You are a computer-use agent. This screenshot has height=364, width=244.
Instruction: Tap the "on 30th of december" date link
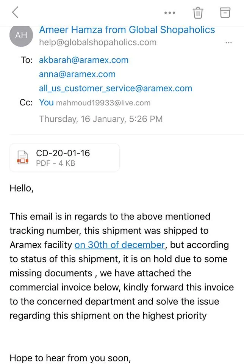pyautogui.click(x=120, y=245)
